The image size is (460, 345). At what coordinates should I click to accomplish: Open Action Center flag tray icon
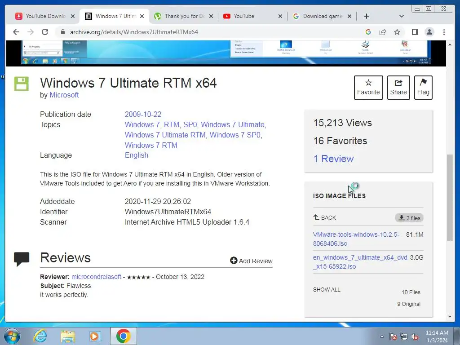(393, 337)
